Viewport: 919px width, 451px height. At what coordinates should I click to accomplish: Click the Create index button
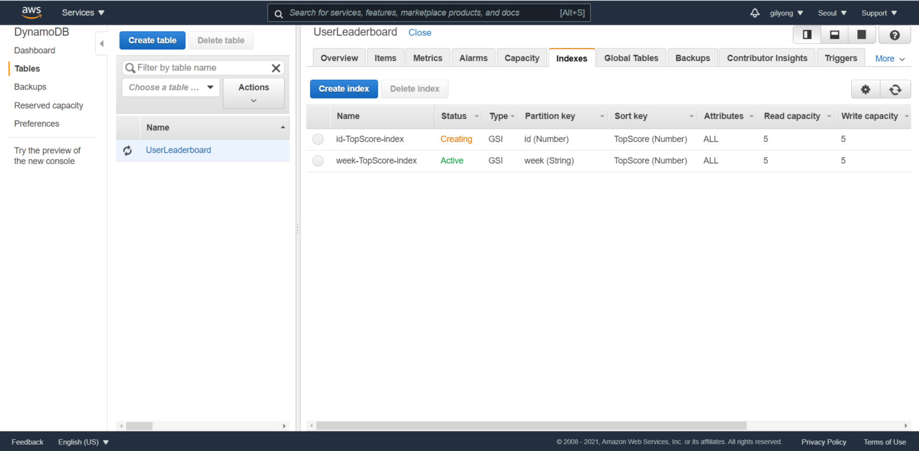344,89
